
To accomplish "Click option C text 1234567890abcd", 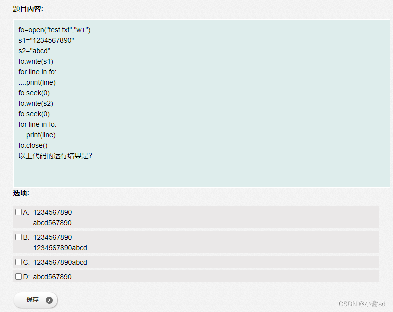I will point(60,262).
